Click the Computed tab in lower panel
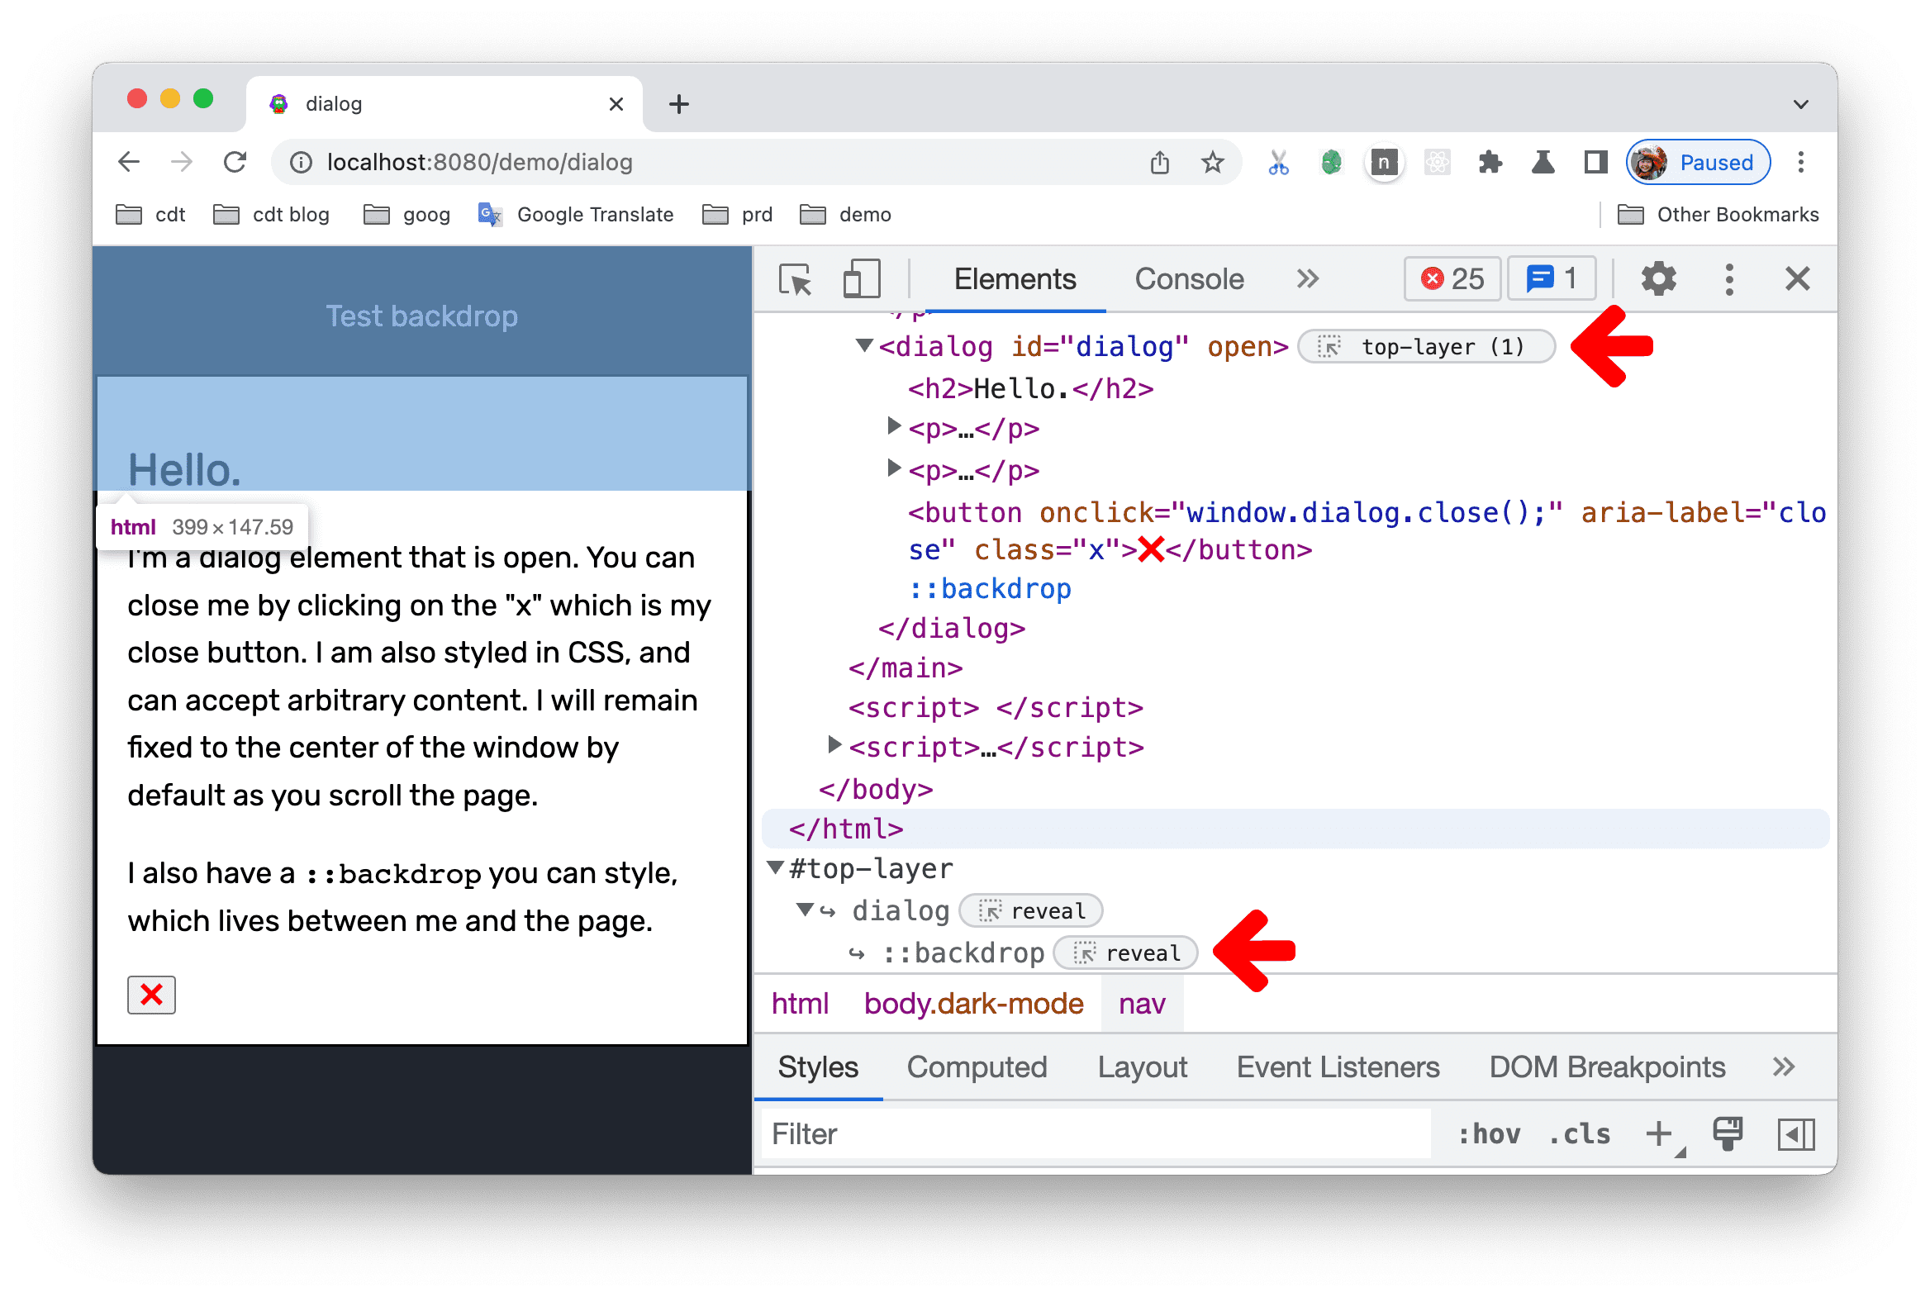 pyautogui.click(x=976, y=1067)
